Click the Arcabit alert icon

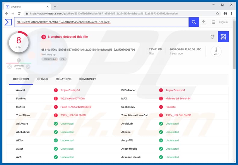56,90
